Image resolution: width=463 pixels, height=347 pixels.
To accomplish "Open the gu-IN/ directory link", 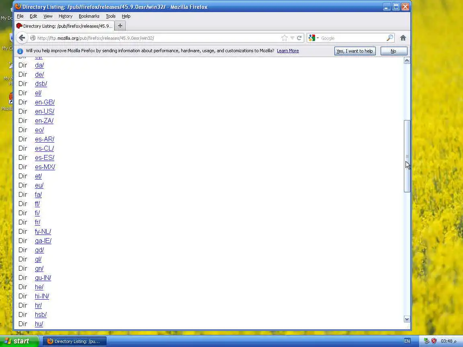I will (x=43, y=278).
